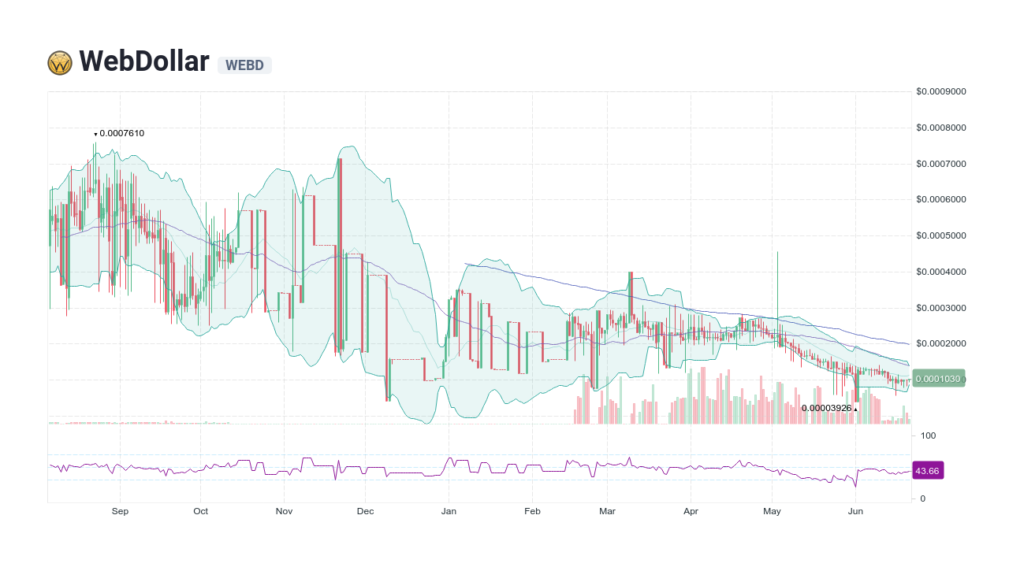Click the $0.0009000 price axis label

pos(939,91)
